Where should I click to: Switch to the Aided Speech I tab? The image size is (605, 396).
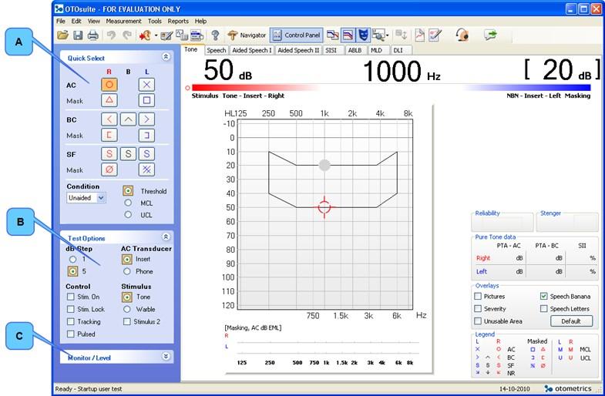(x=252, y=50)
